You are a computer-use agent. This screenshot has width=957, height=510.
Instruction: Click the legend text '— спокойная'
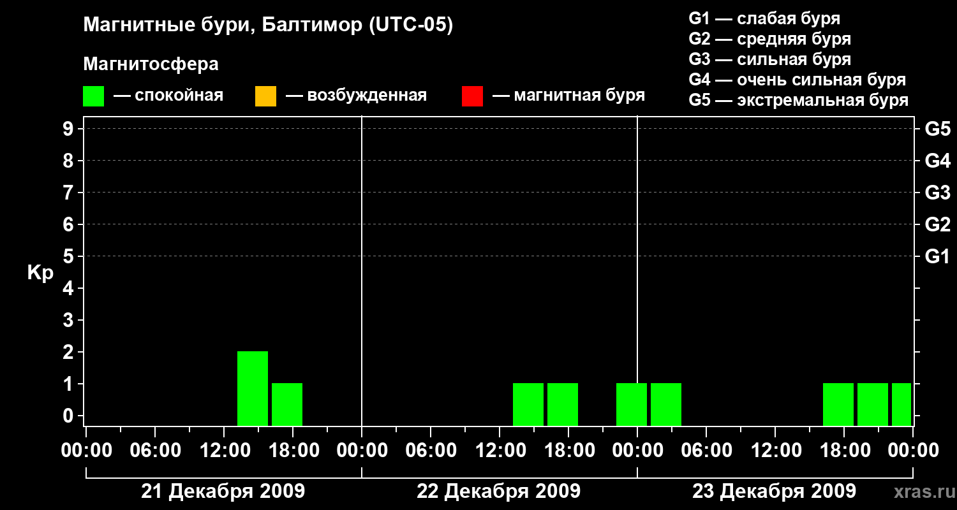(x=168, y=96)
